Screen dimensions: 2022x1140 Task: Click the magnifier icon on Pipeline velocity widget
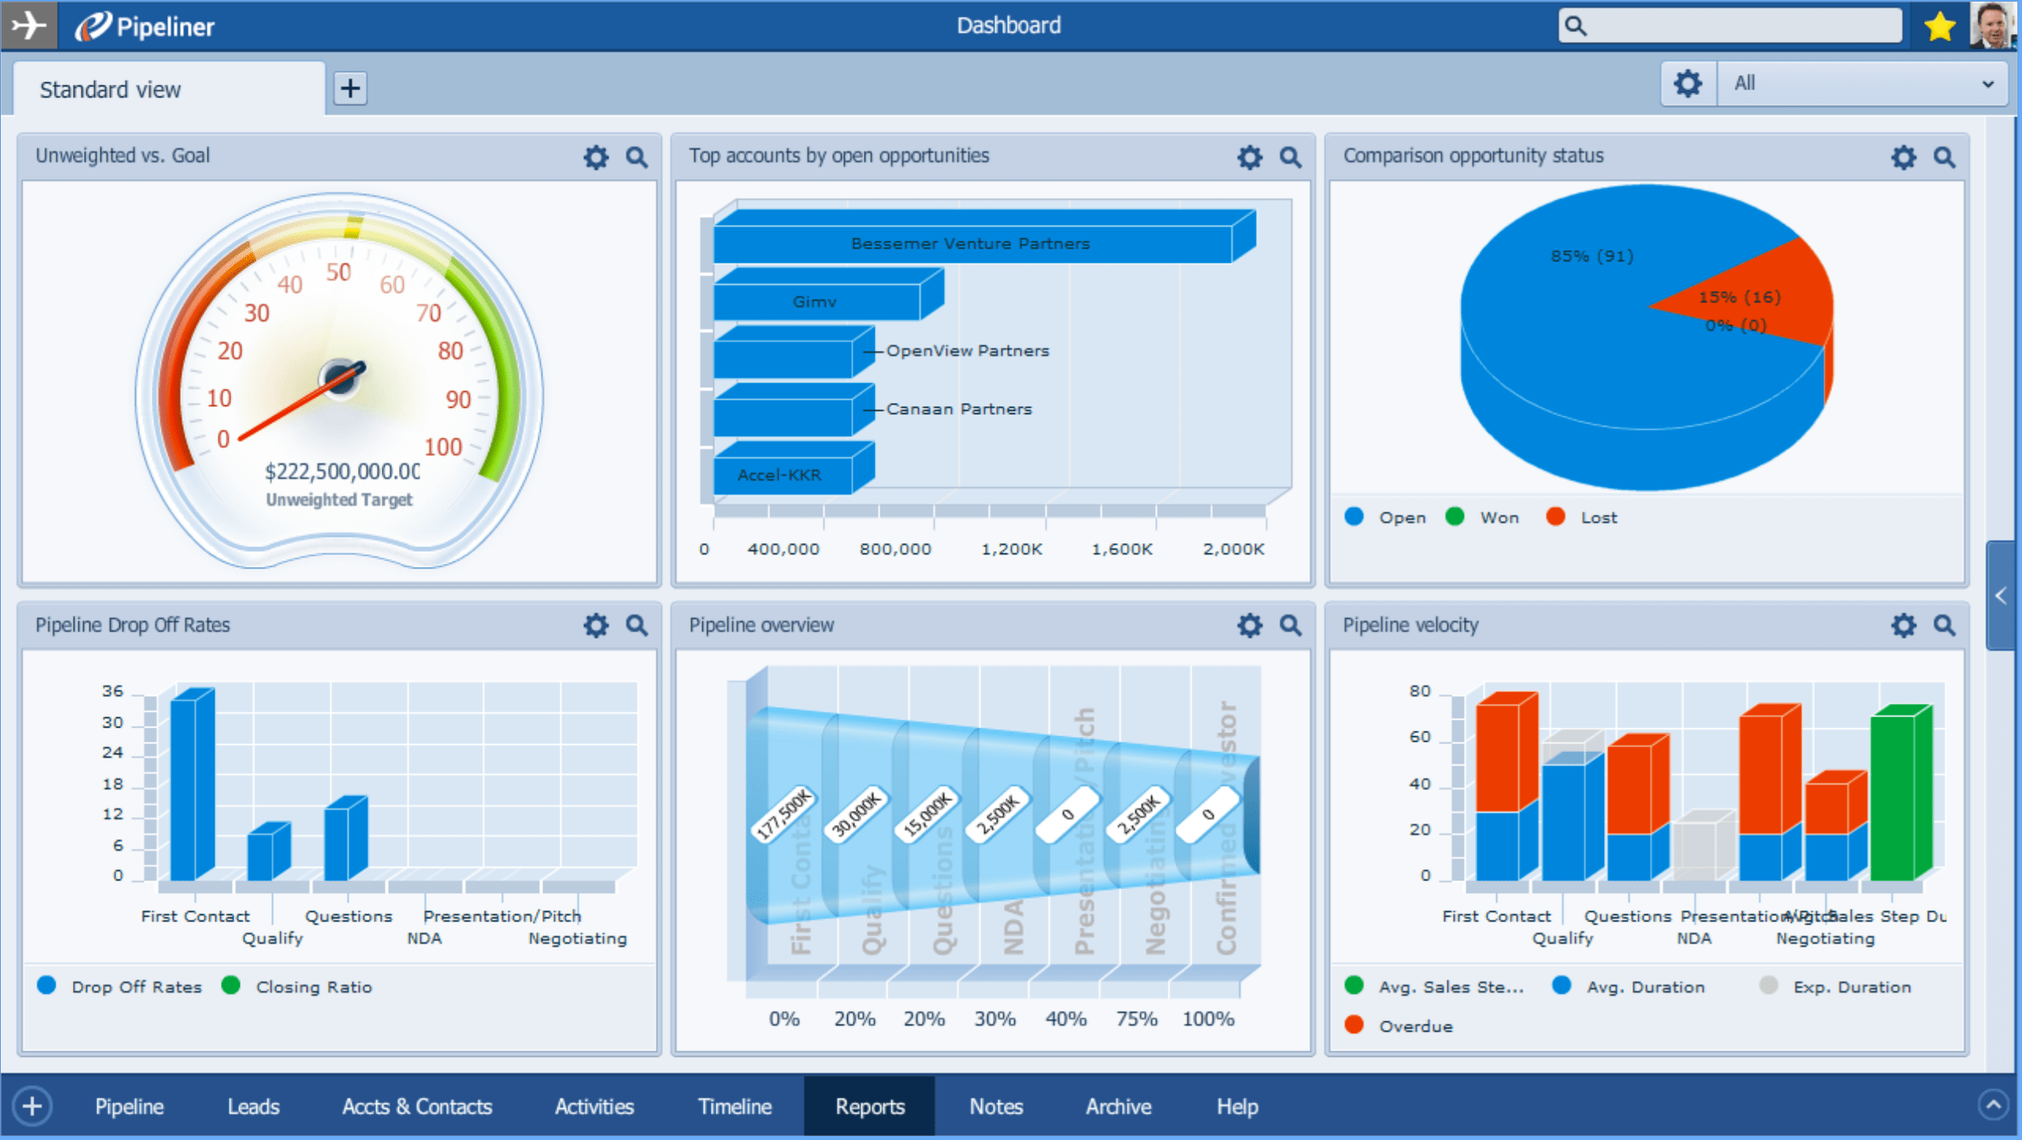(x=1944, y=625)
